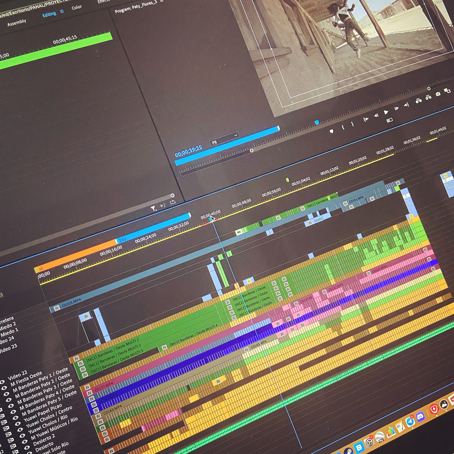Click the blue playhead on Program monitor scrubber
Viewport: 454px width, 454px height.
(x=317, y=122)
